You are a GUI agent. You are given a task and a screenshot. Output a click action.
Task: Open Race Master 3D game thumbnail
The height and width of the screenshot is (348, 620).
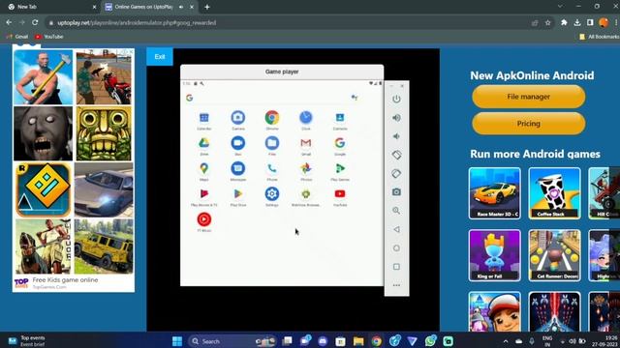point(495,193)
